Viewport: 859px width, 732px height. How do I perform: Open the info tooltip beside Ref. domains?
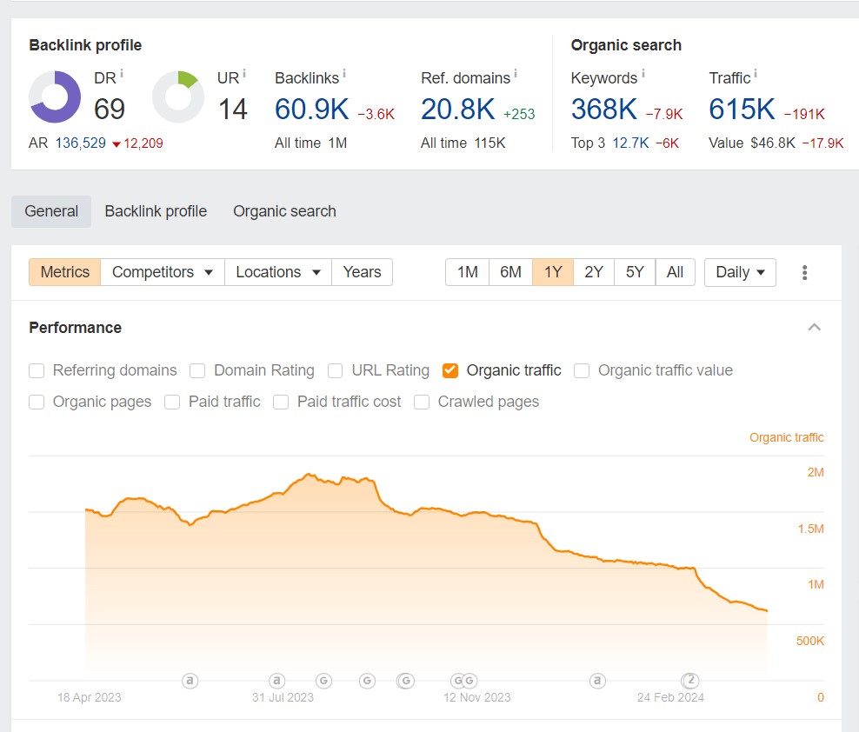point(516,73)
